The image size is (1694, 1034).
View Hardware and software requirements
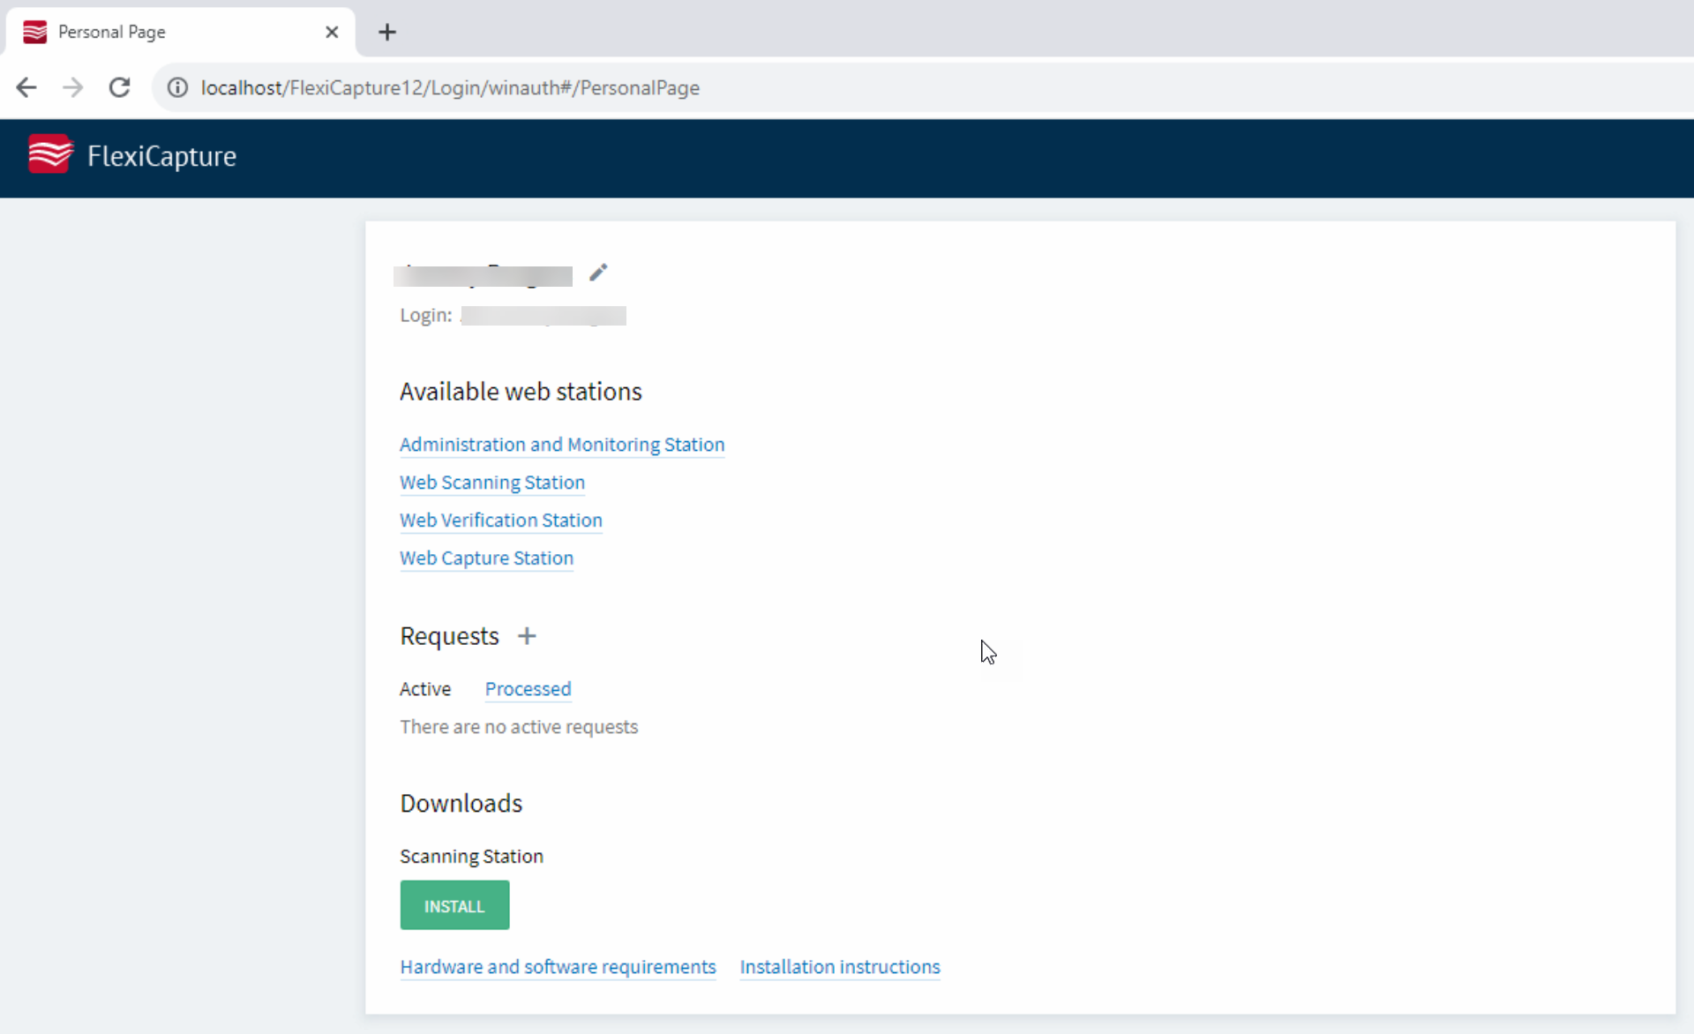click(x=558, y=967)
